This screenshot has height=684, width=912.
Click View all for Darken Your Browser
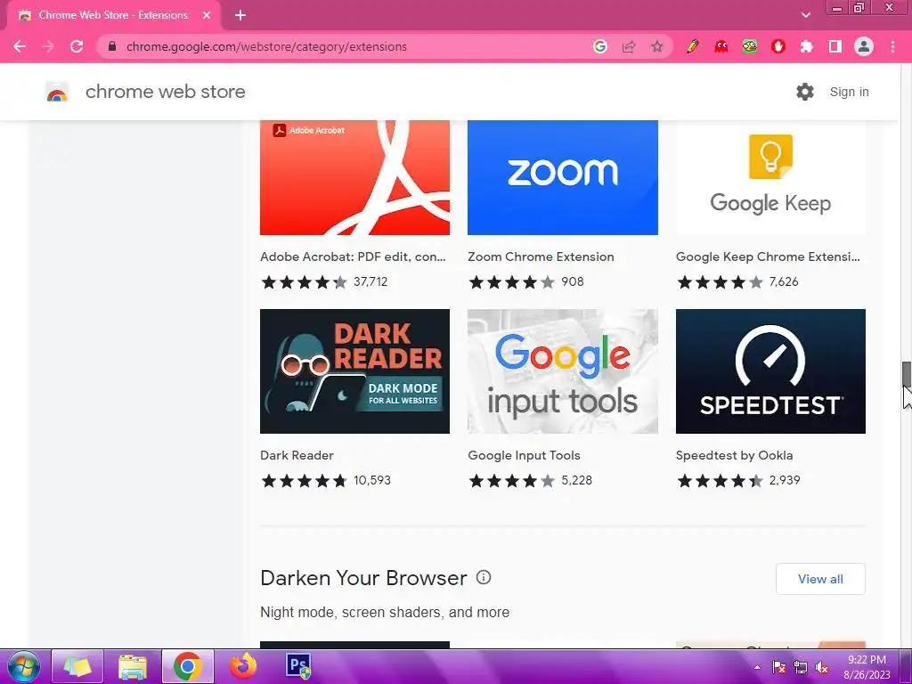[x=820, y=579]
